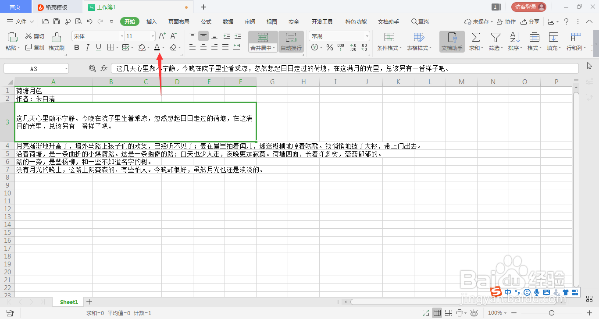Right-align the cell text

click(214, 47)
